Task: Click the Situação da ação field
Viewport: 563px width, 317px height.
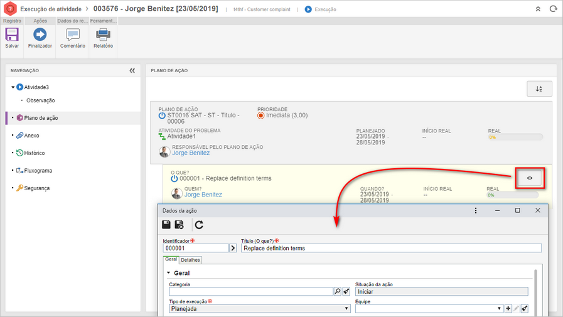Action: [x=442, y=291]
